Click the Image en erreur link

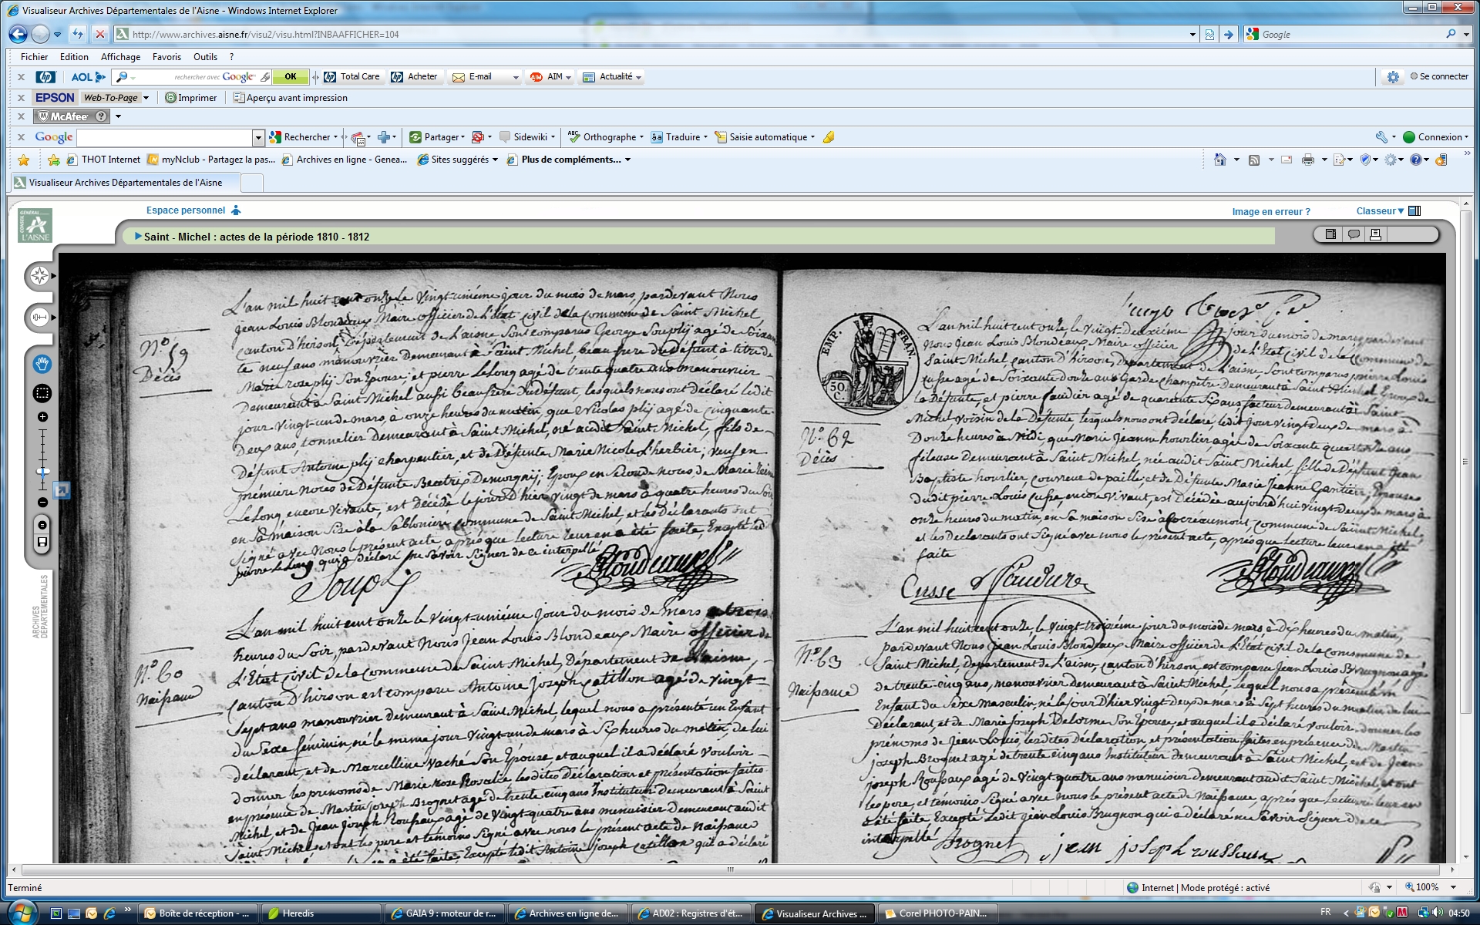[1270, 212]
